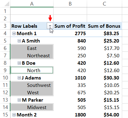Select row 2 header
Viewport: 128px width, 118px height.
[x=5, y=18]
